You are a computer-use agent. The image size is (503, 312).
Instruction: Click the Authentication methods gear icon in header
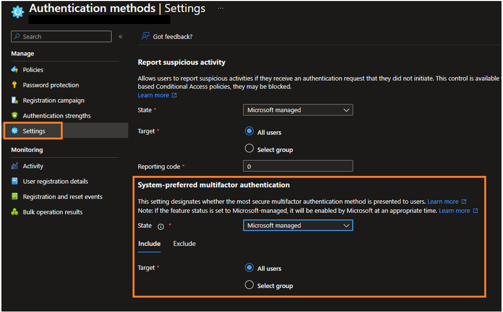tap(18, 12)
